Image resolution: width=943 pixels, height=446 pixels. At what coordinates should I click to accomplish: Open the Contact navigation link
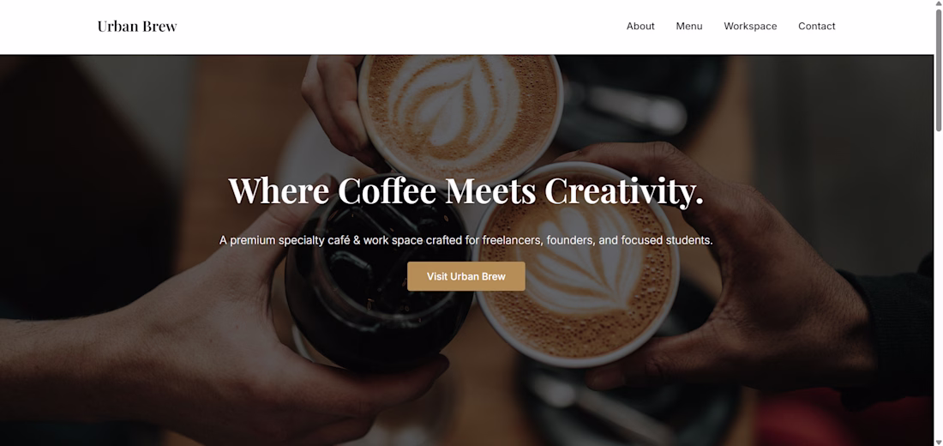pyautogui.click(x=817, y=27)
